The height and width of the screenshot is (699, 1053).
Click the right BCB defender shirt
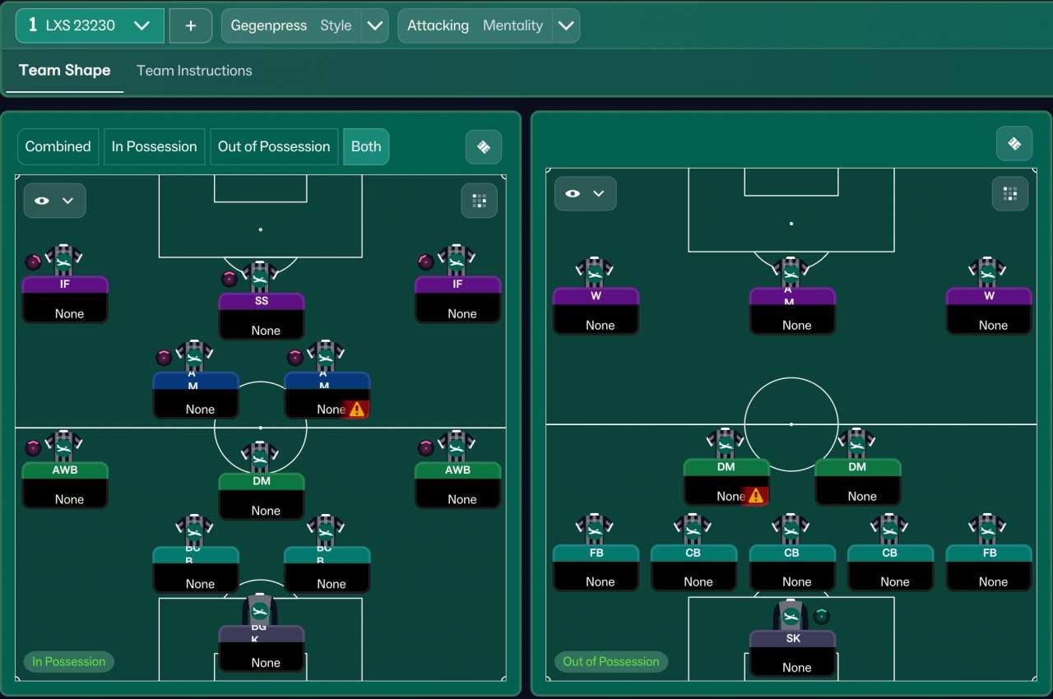(x=325, y=530)
